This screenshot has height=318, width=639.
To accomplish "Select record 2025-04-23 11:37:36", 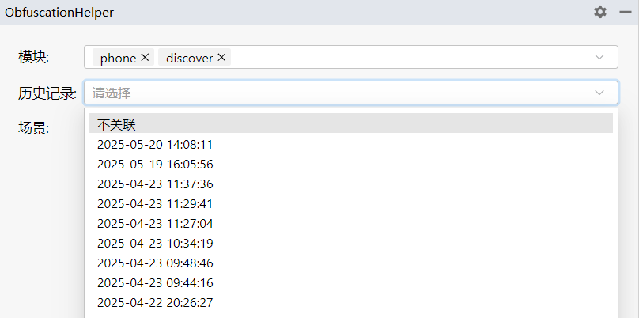I will (155, 184).
